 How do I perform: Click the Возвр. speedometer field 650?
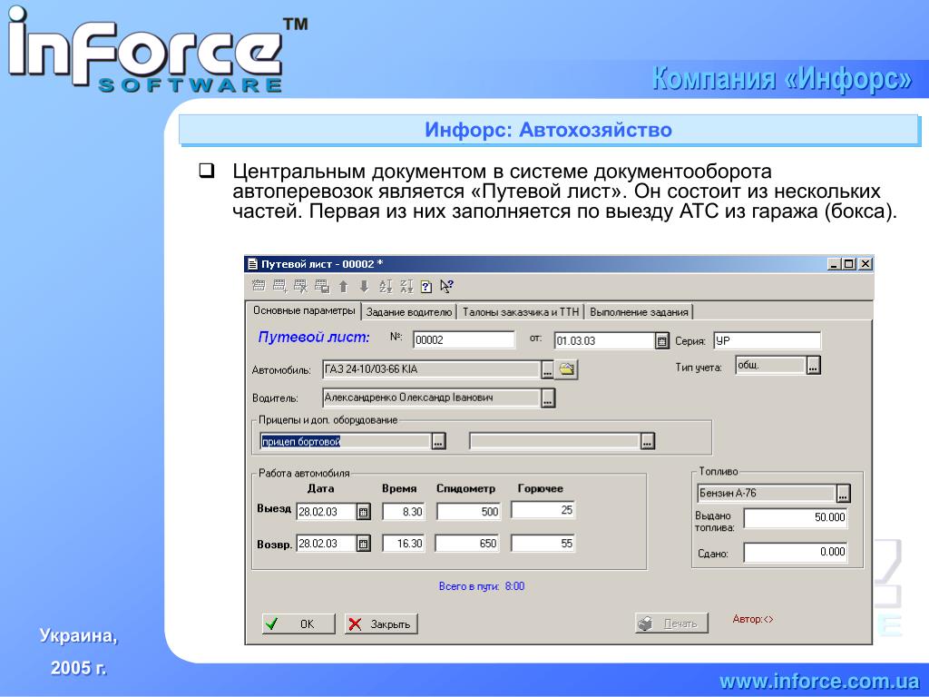[467, 543]
